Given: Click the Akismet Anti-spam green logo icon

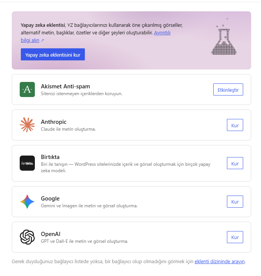Looking at the screenshot, I should coord(27,89).
